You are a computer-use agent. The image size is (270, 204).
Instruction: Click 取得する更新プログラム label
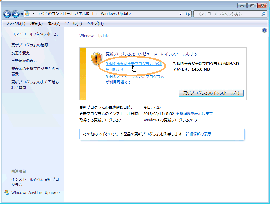100,120
